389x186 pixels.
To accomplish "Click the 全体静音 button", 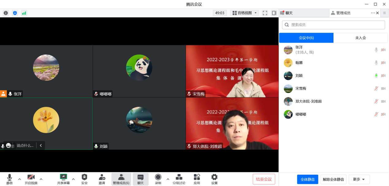I will [308, 179].
